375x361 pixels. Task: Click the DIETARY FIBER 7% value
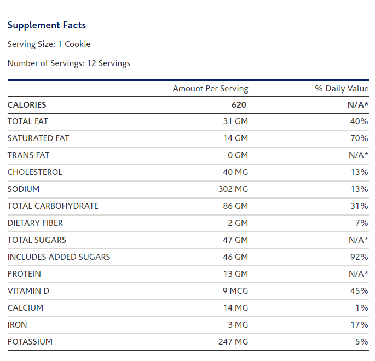pos(361,223)
